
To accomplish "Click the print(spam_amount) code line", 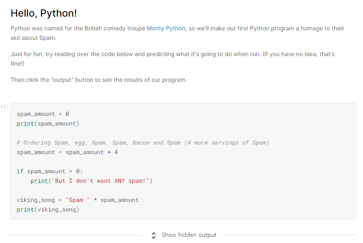I will click(x=48, y=124).
